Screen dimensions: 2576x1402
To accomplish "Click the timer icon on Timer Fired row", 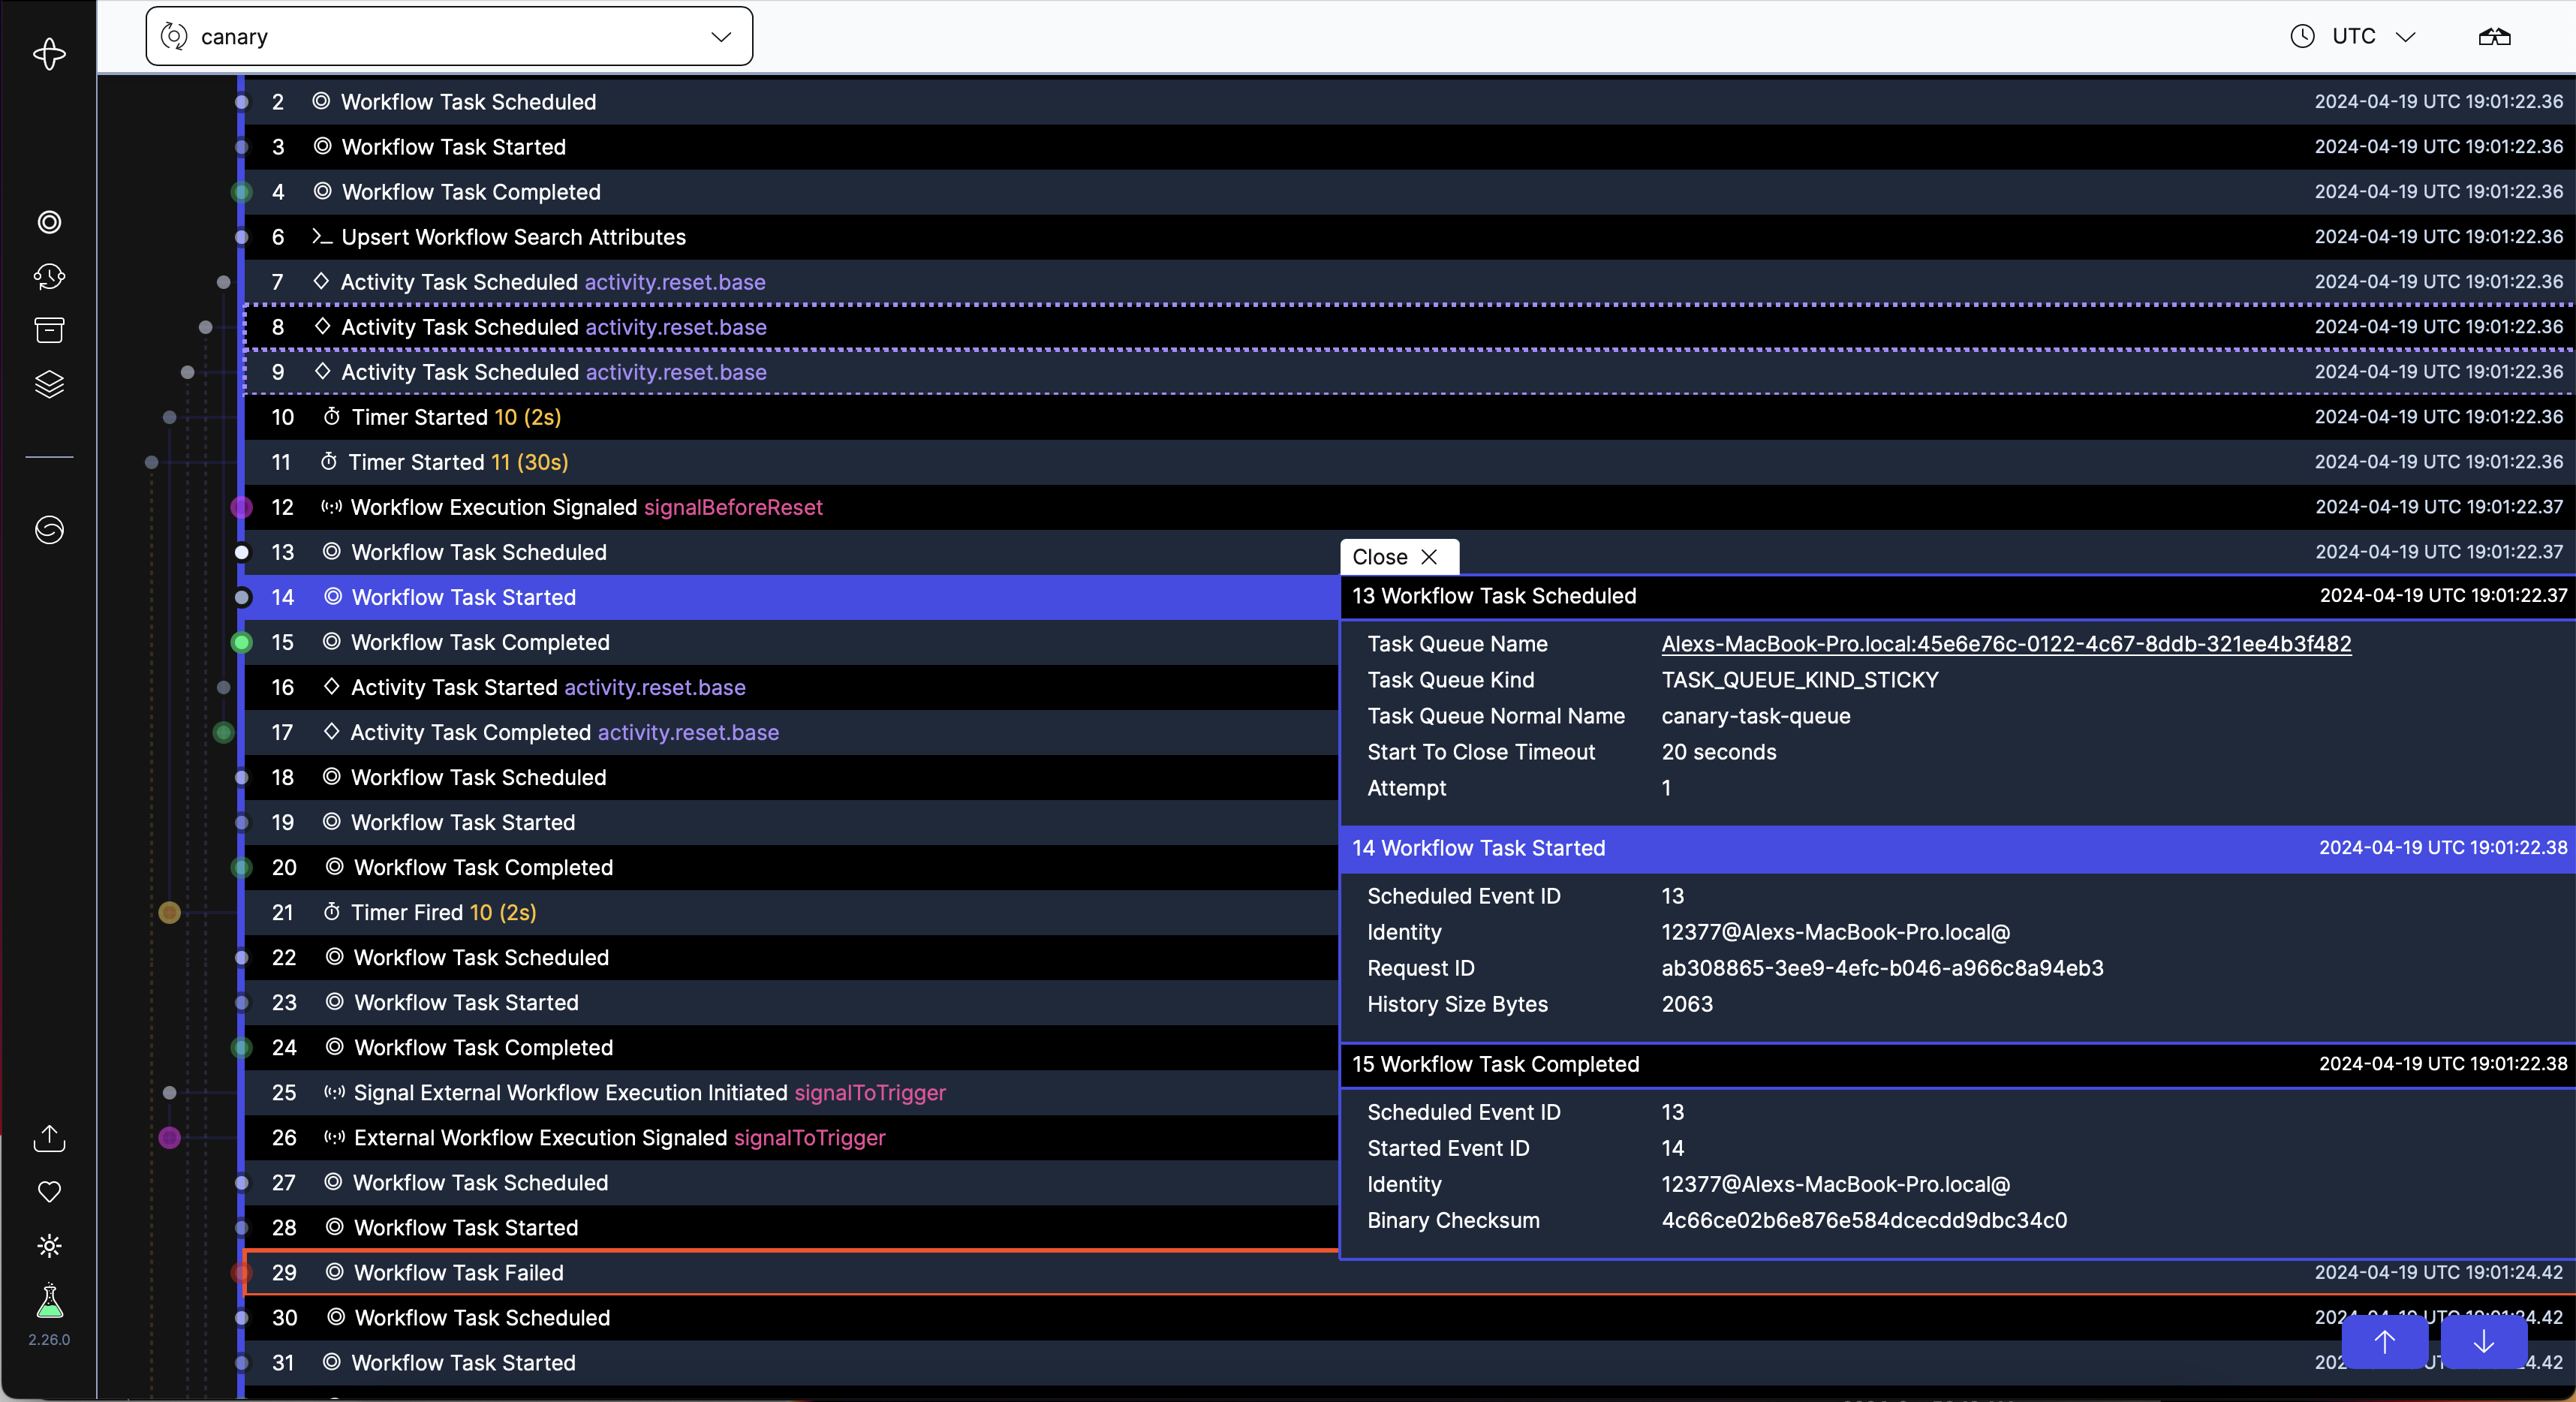I will [x=331, y=912].
